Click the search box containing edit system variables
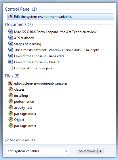 click(x=38, y=151)
